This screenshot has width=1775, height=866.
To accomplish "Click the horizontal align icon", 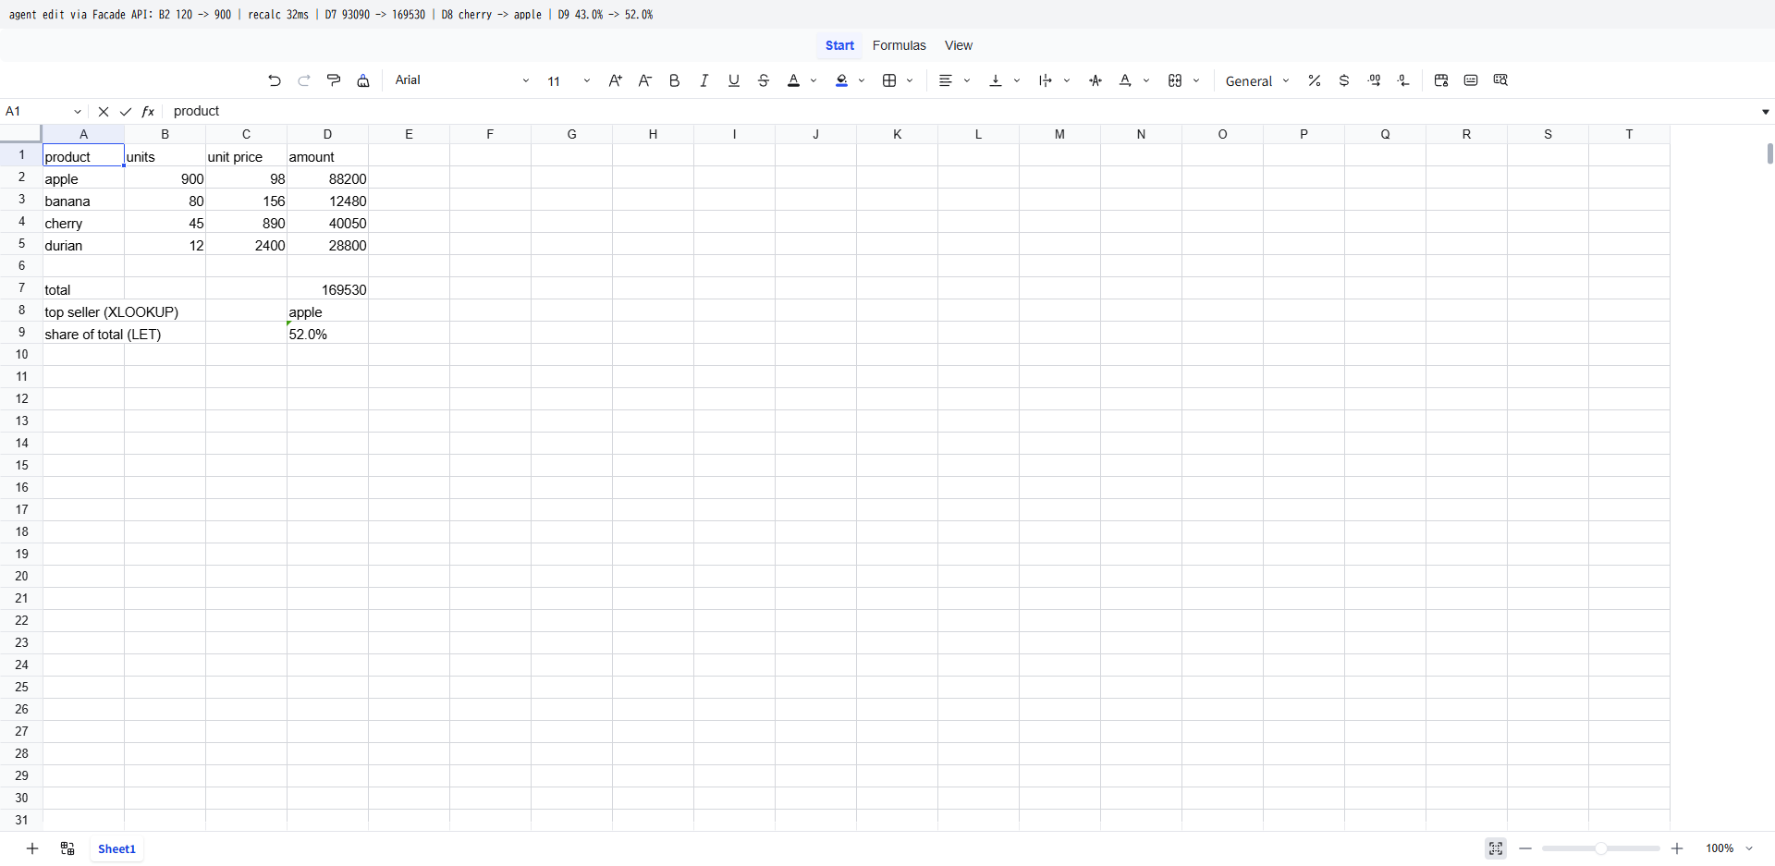I will pos(946,80).
